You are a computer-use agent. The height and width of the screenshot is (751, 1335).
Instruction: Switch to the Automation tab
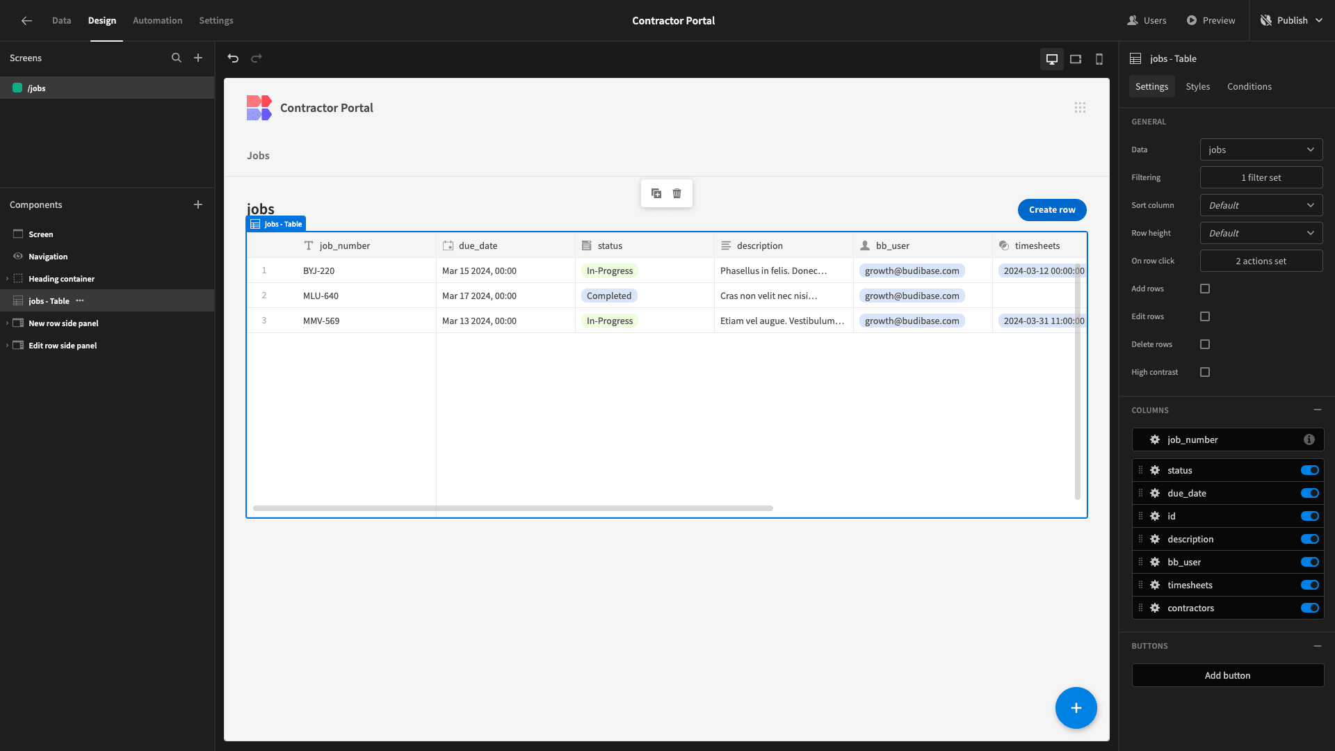click(158, 21)
